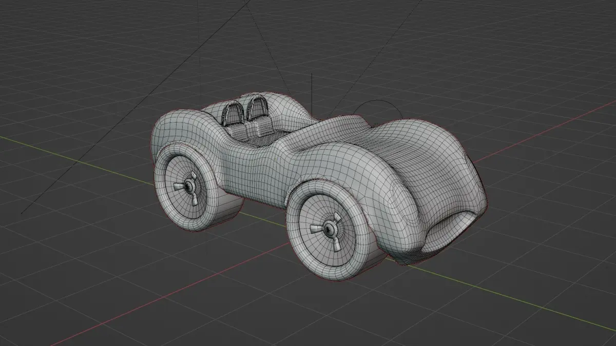Click the right seat backrest in the cockpit
616x346 pixels.
(256, 108)
